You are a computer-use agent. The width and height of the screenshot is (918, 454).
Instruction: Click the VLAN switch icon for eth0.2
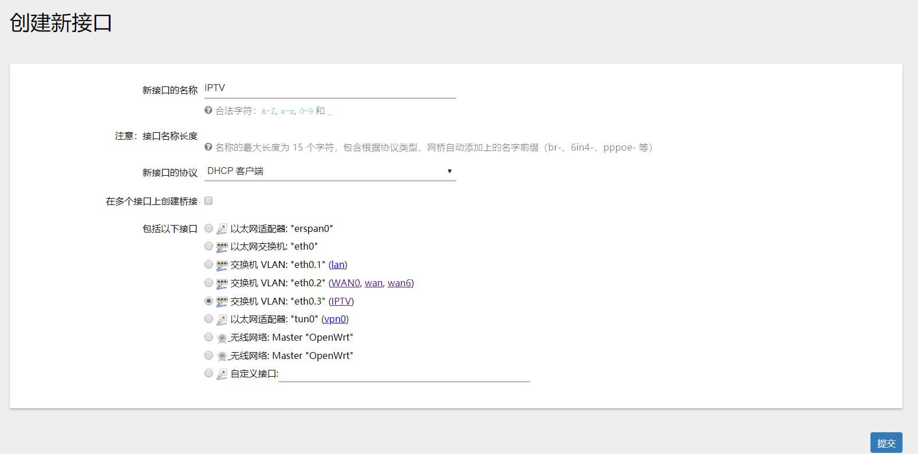[222, 283]
